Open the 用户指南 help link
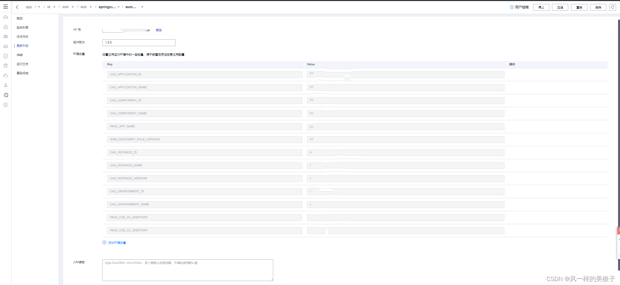620x285 pixels. click(519, 7)
